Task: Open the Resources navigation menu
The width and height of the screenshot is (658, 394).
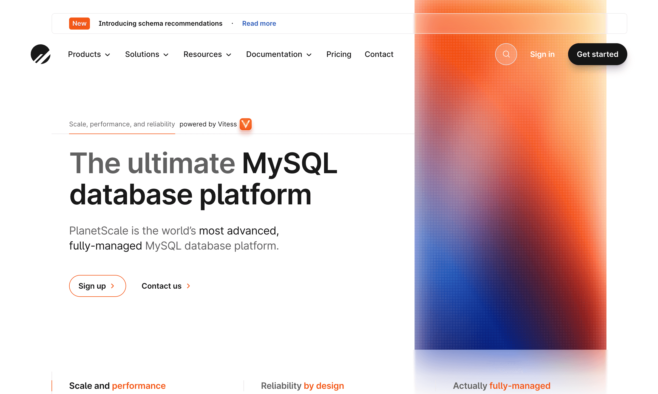Action: tap(208, 54)
